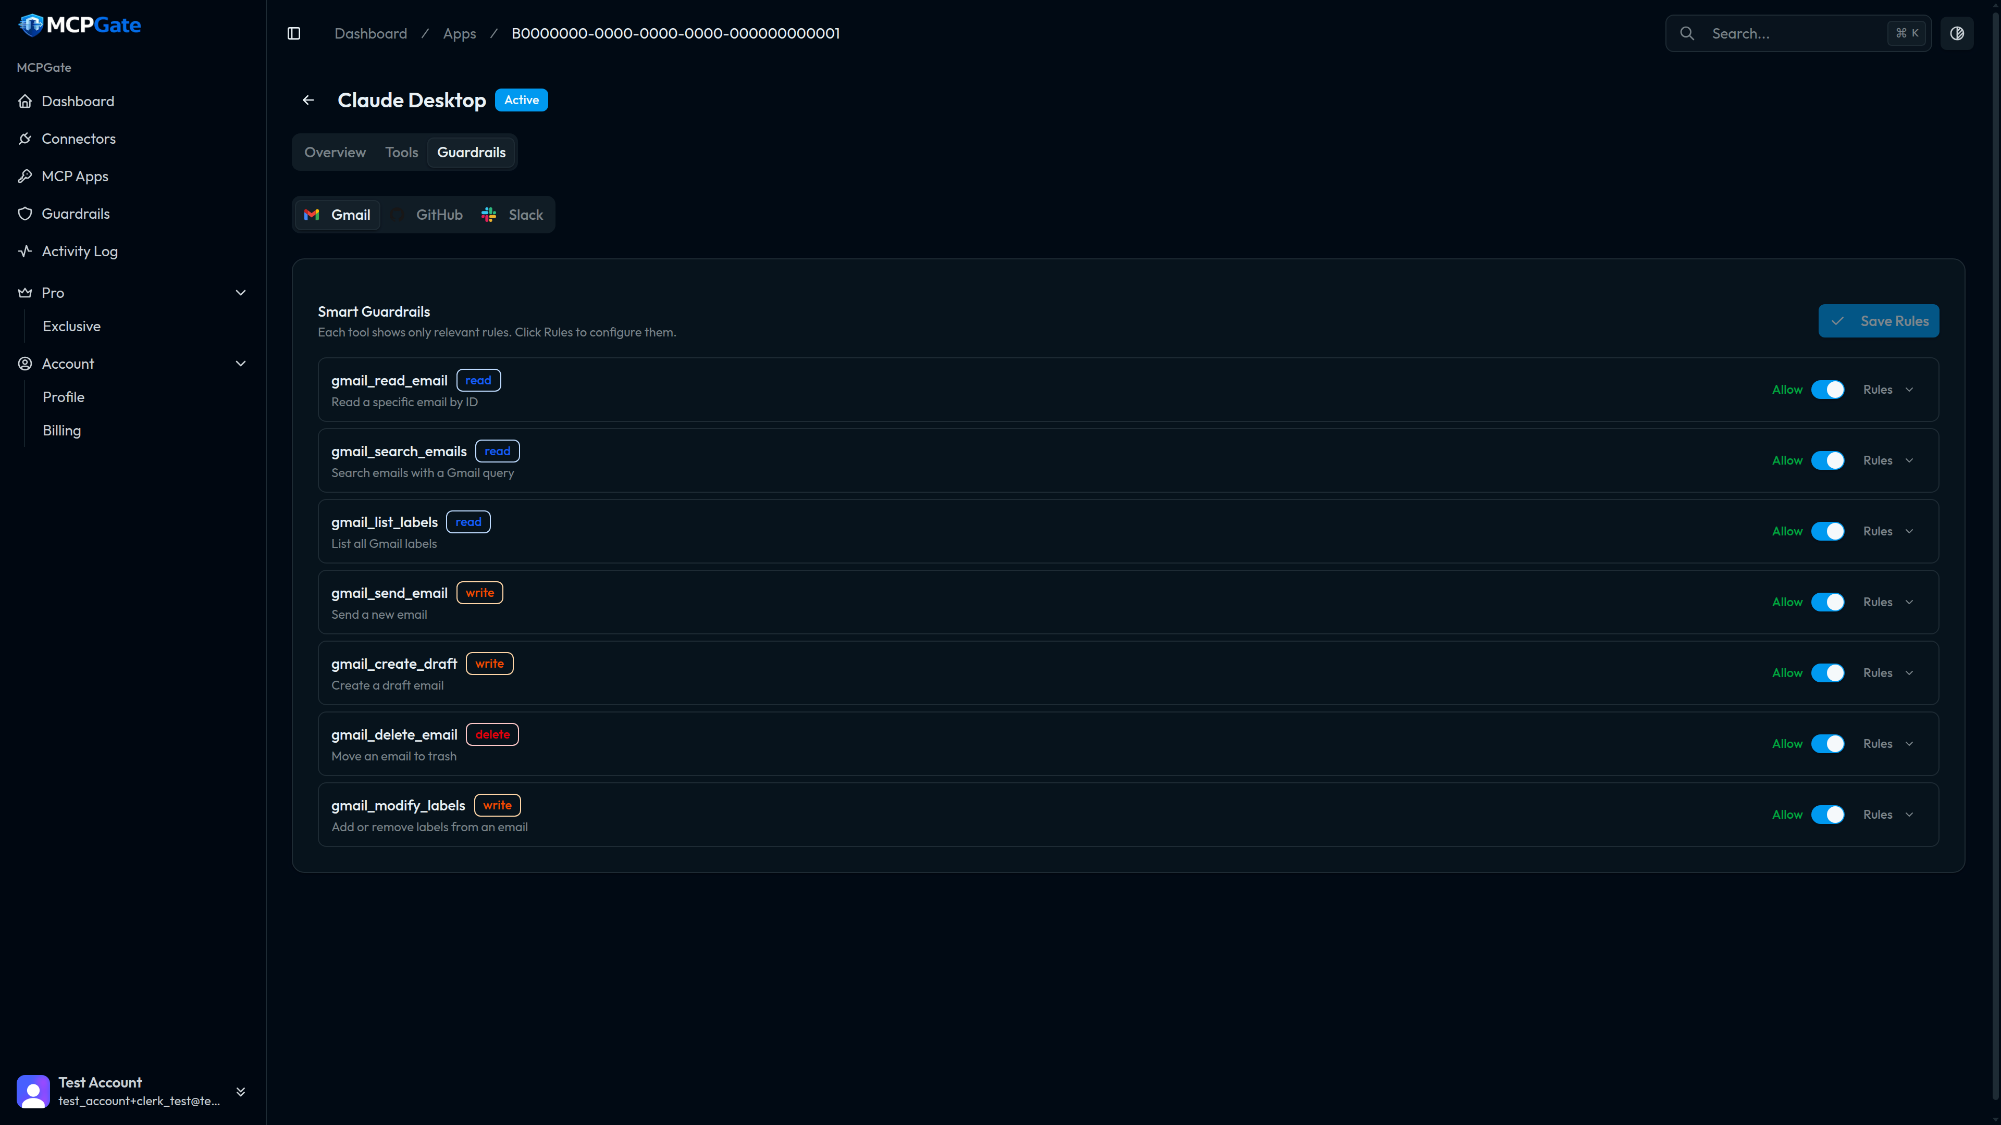Open the Tools tab
The image size is (2001, 1125).
click(401, 152)
